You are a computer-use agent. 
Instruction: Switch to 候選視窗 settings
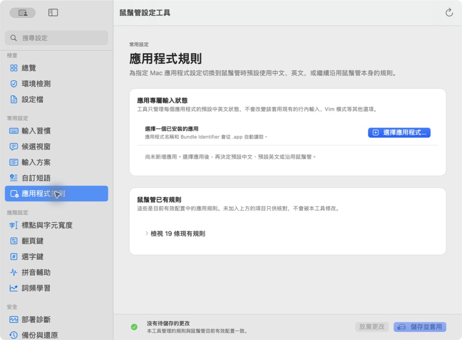[57, 147]
